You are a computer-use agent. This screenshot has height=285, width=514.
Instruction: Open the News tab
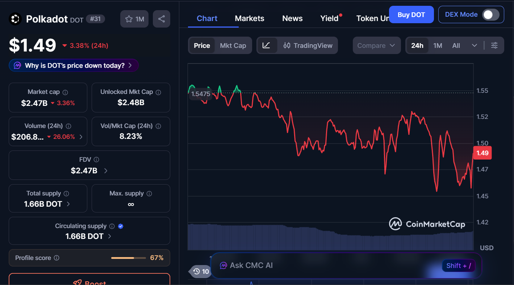(292, 18)
